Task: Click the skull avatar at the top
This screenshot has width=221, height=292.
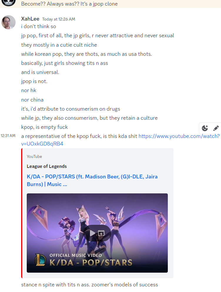Action: [9, 3]
